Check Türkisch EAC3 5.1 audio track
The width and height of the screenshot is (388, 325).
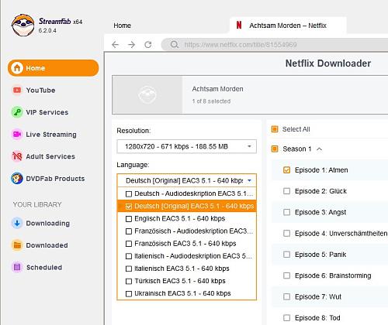[x=129, y=281]
